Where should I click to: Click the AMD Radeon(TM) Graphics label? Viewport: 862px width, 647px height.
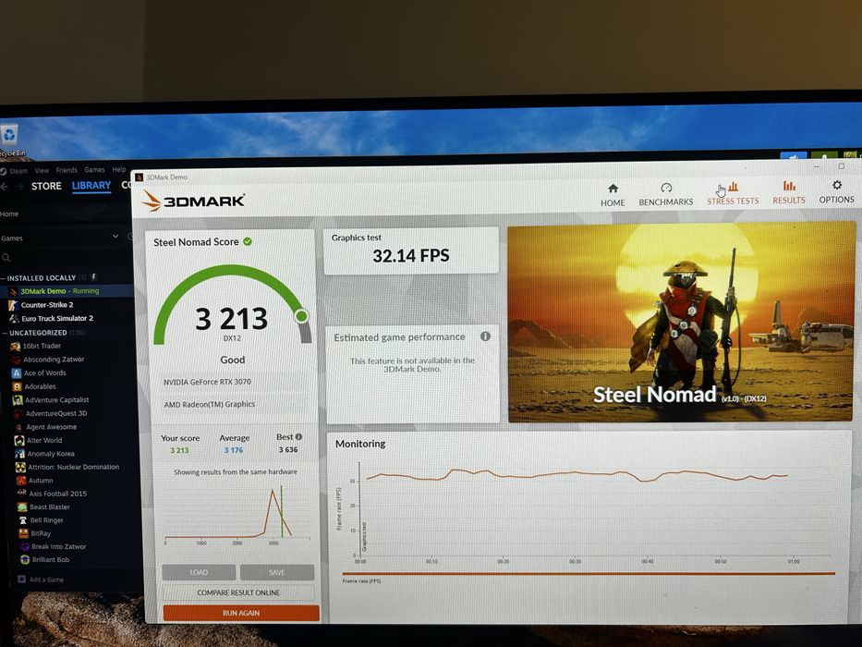(210, 405)
